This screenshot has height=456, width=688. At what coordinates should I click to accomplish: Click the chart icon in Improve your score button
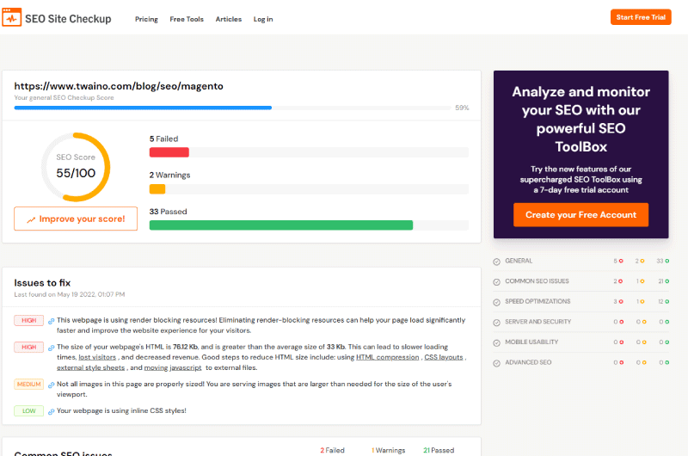coord(31,220)
